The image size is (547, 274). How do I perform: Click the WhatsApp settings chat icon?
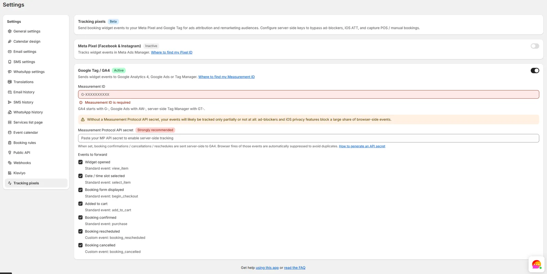point(10,72)
